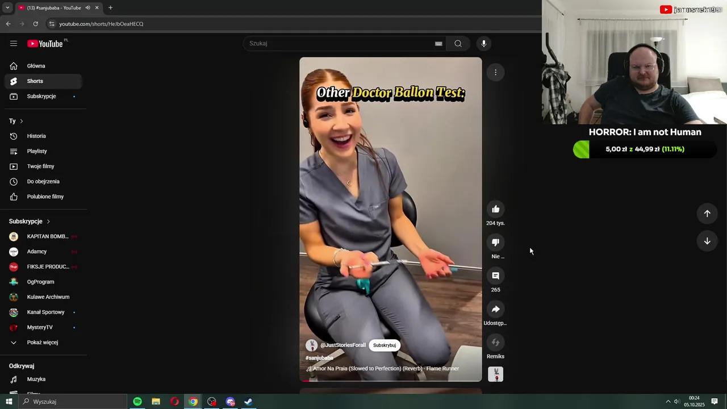Open the Short's three-dot options menu

click(495, 72)
